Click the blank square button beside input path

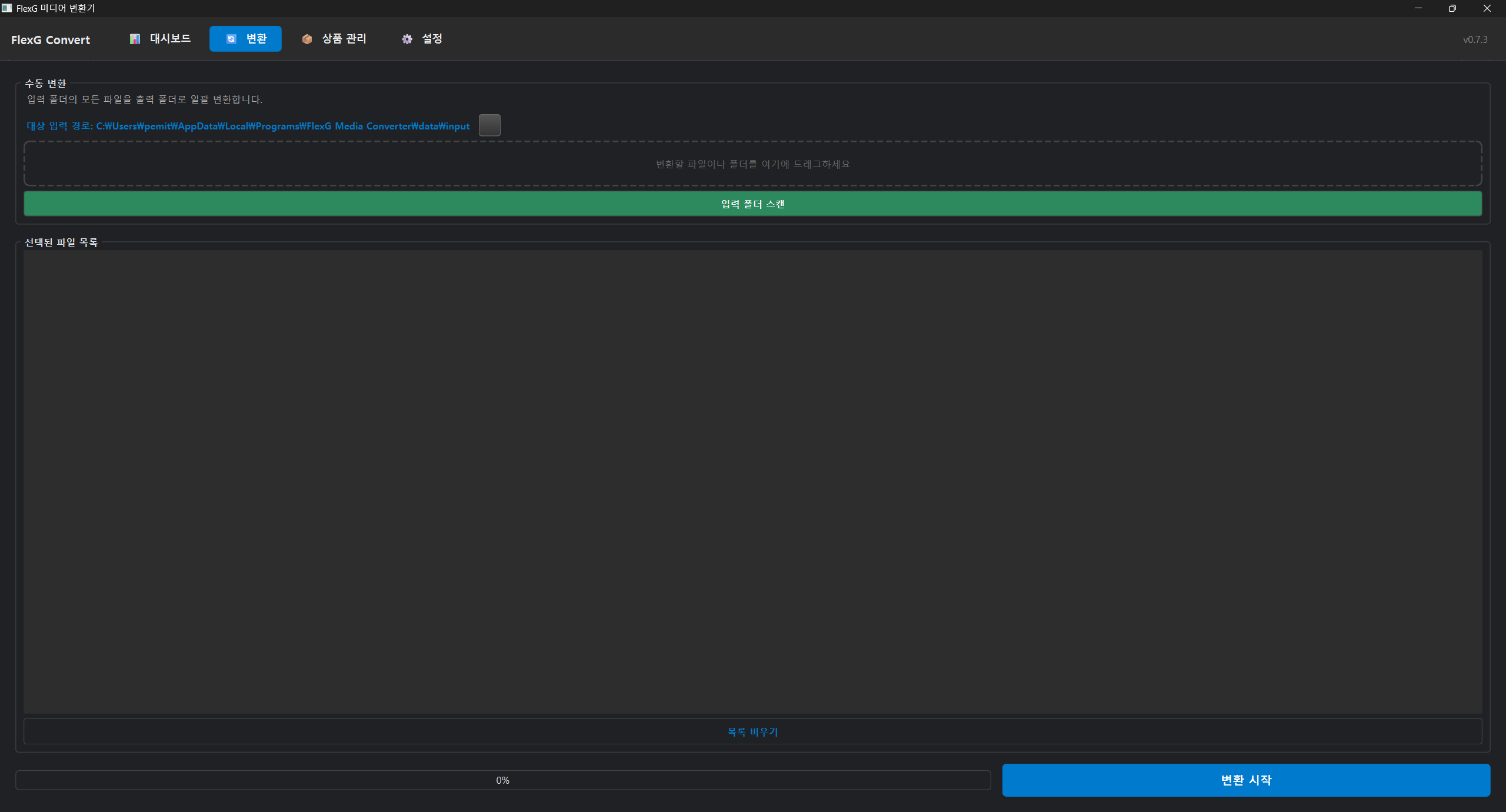click(489, 125)
